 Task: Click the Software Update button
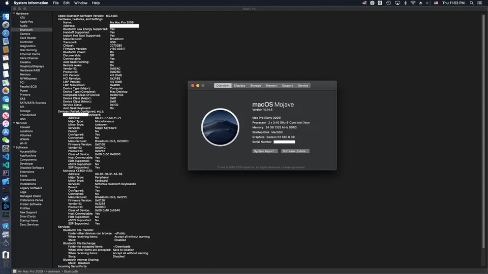(x=295, y=151)
